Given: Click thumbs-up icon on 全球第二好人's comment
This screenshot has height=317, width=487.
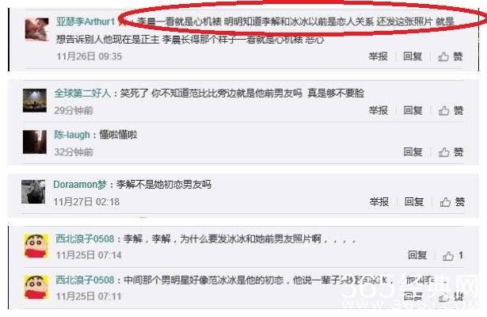Looking at the screenshot, I should (x=443, y=111).
